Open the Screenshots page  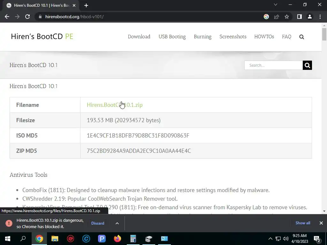click(233, 37)
